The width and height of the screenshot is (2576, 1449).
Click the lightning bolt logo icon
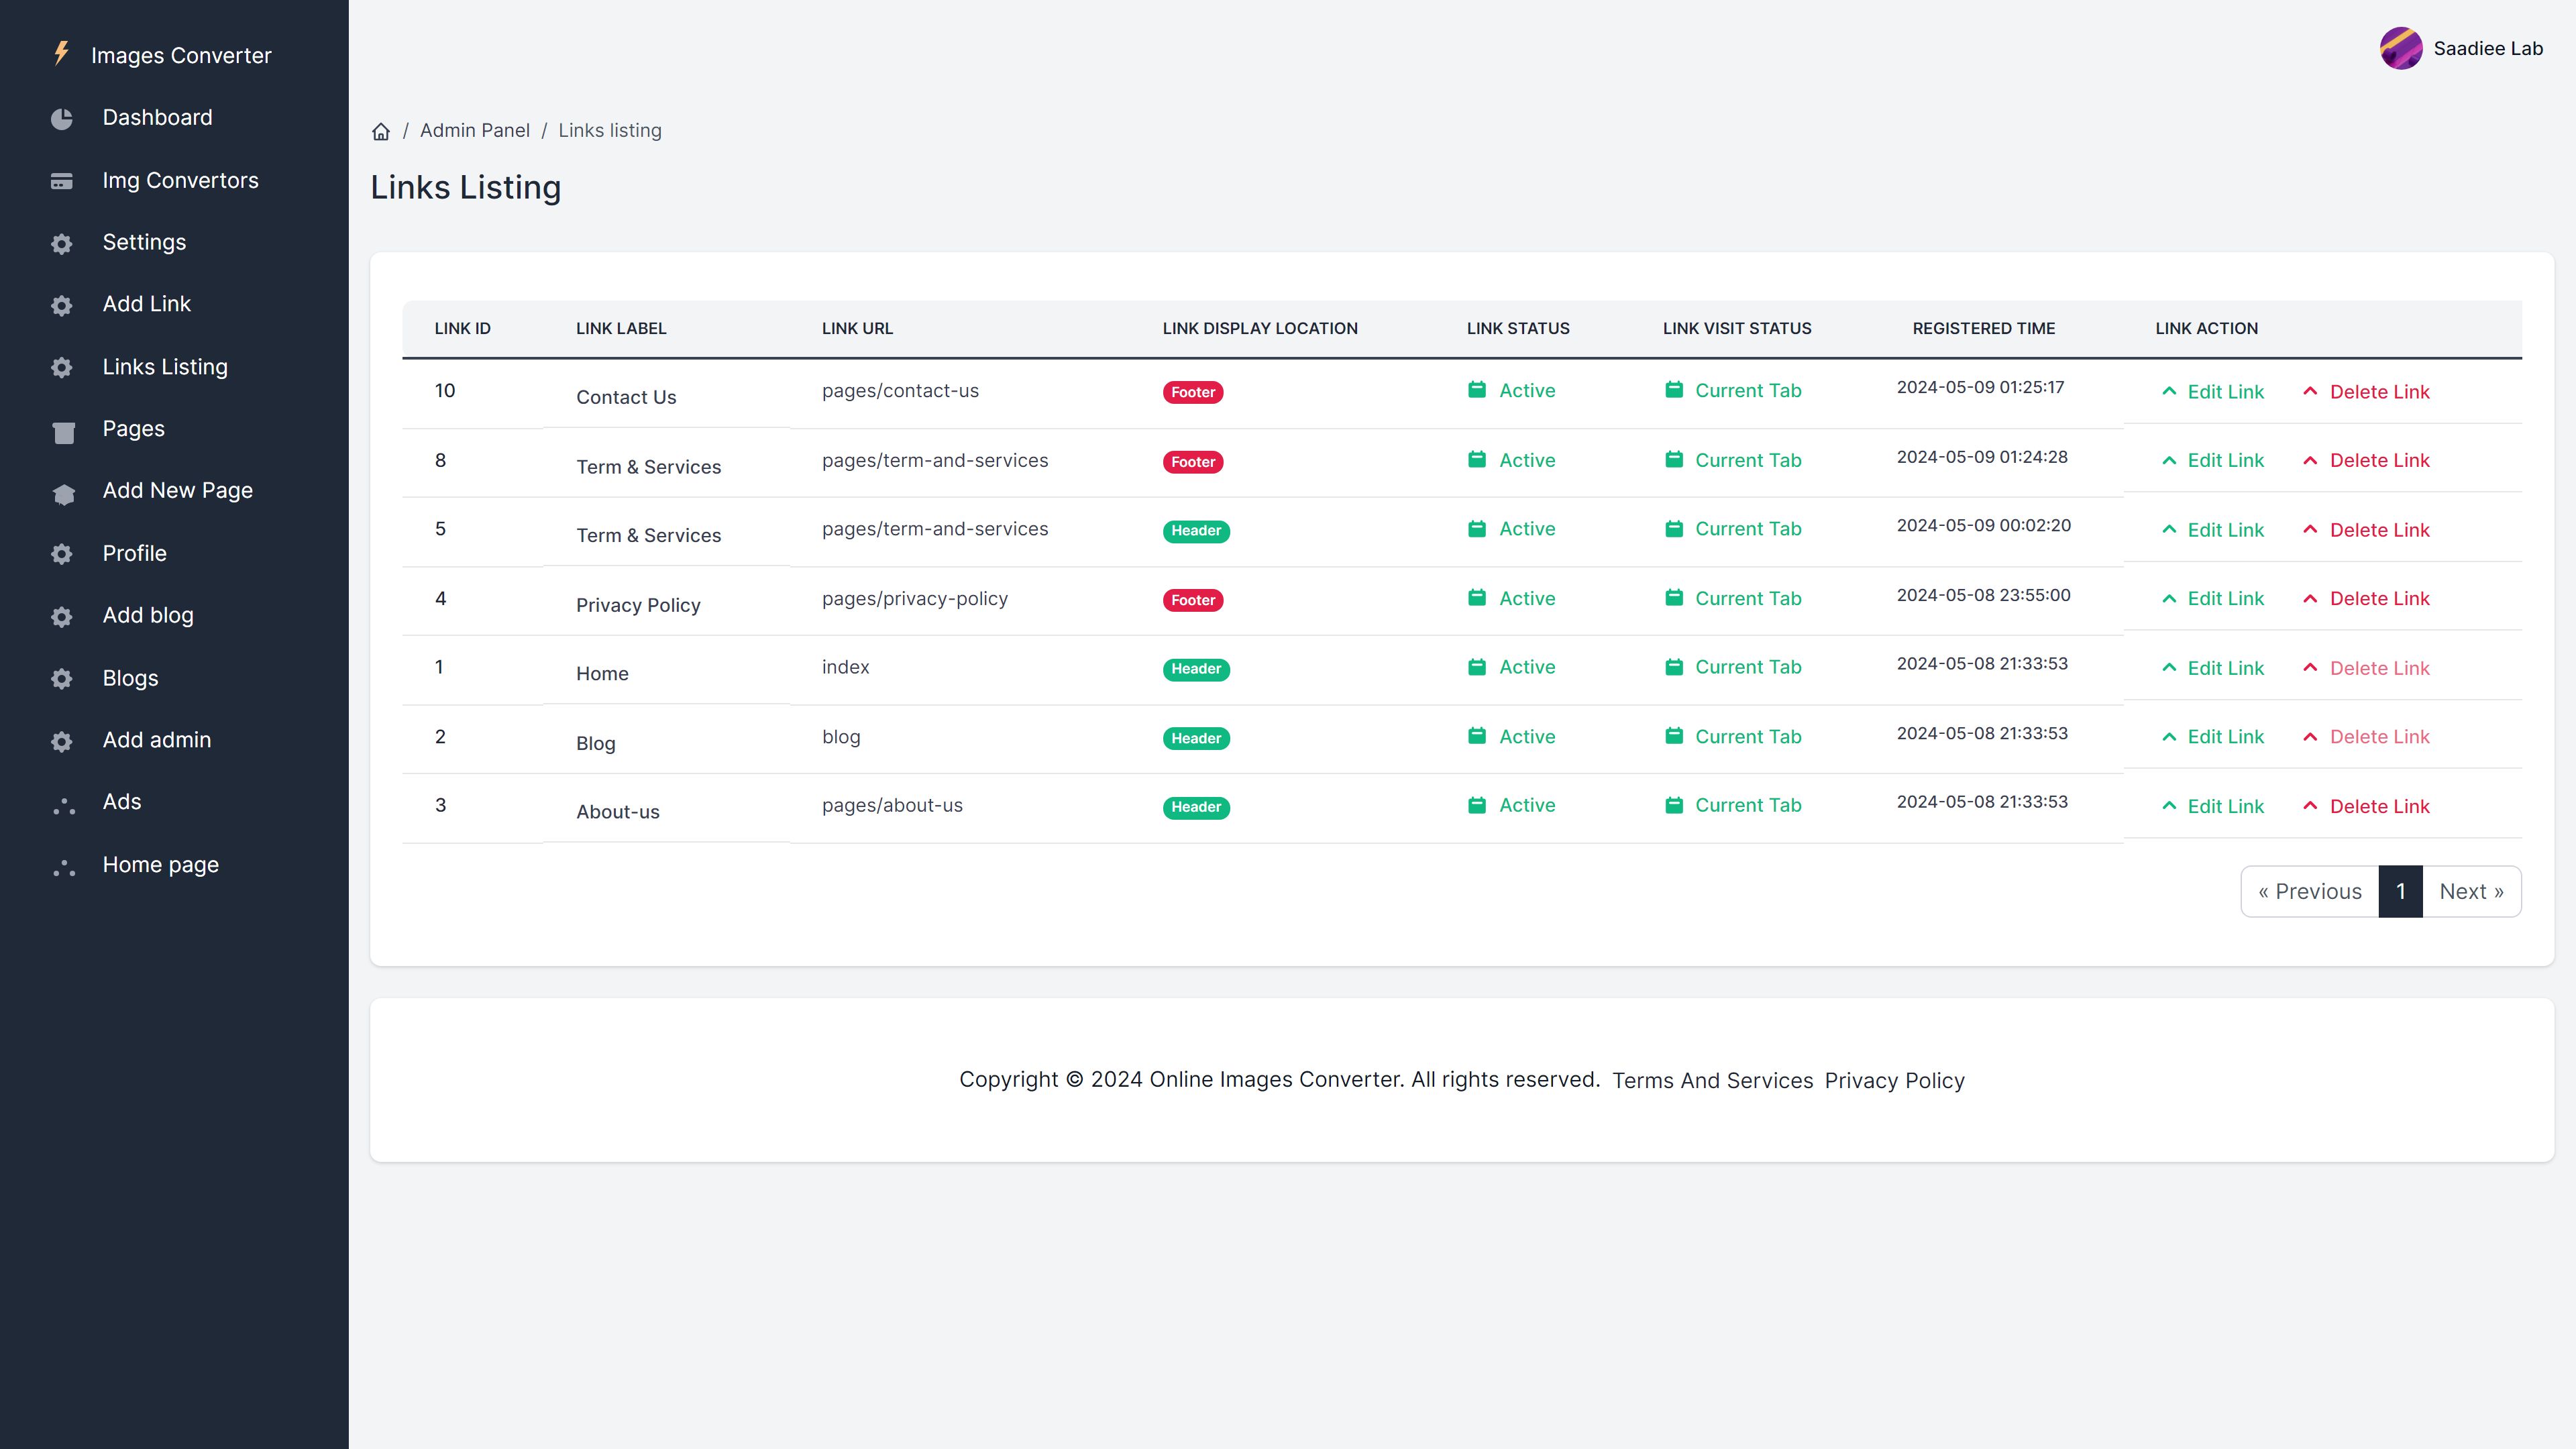pyautogui.click(x=62, y=54)
